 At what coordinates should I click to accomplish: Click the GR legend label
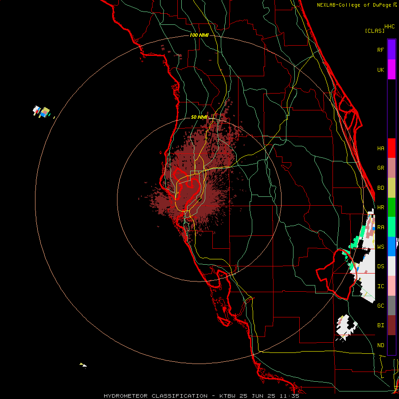tap(380, 168)
